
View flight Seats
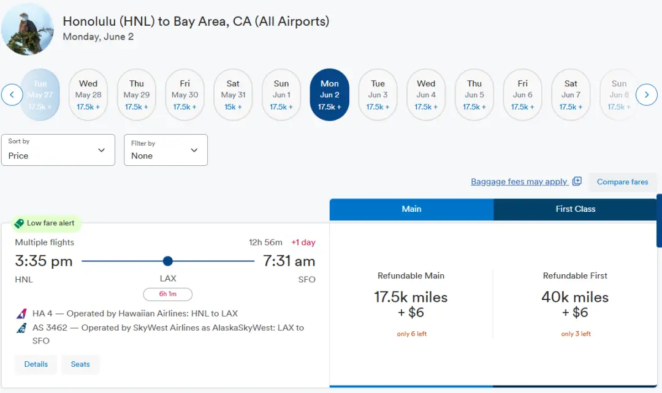tap(80, 364)
